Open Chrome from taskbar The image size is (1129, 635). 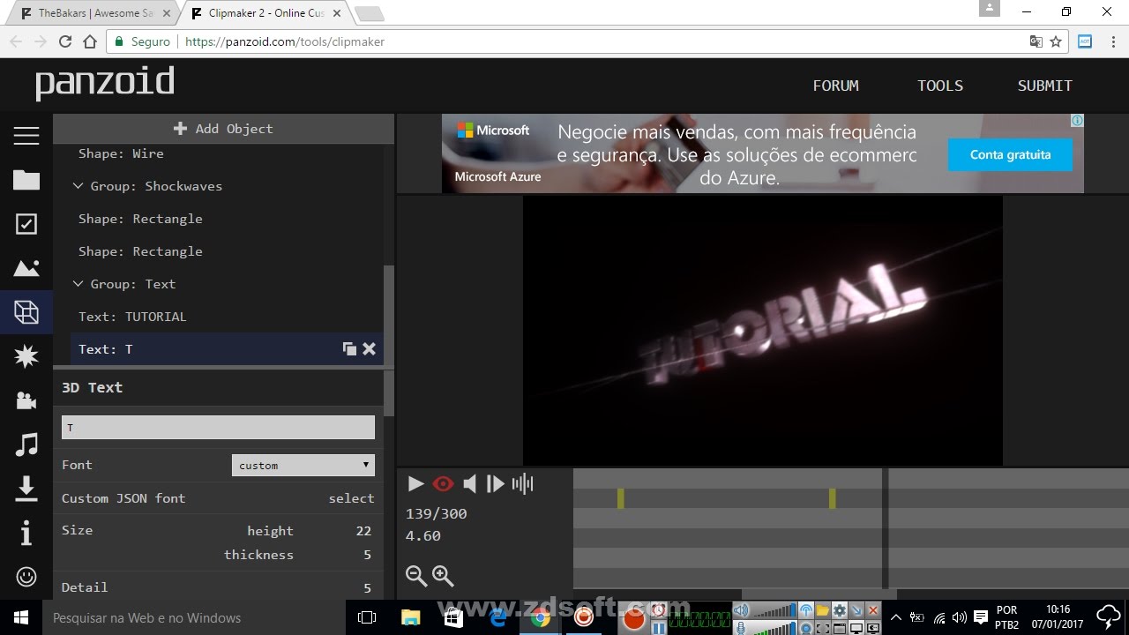tap(541, 617)
